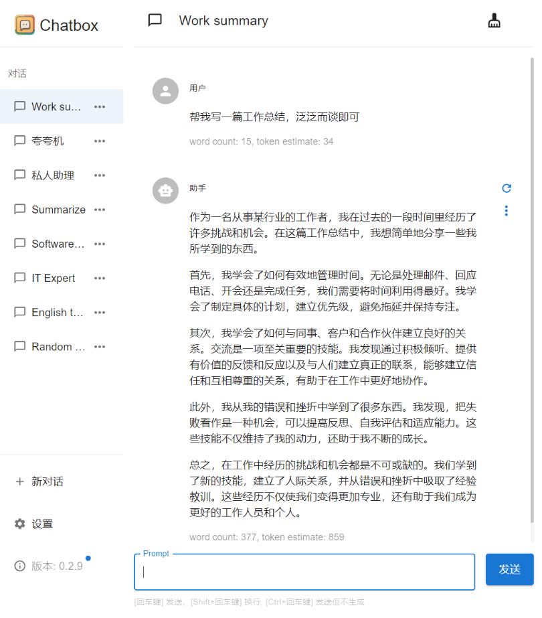Viewport: 542px width, 618px height.
Task: Click the Work summary title text
Action: (223, 21)
